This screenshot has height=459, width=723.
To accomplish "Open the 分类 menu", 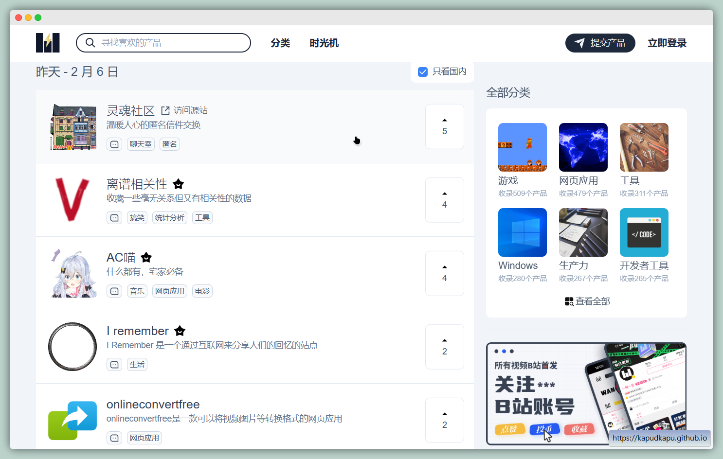I will click(280, 43).
